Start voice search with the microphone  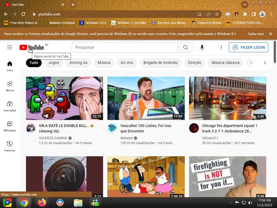point(202,47)
